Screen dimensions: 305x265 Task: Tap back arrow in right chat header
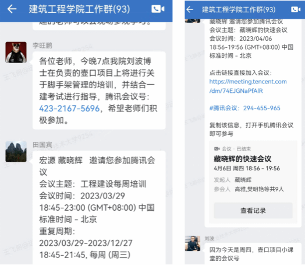190,9
